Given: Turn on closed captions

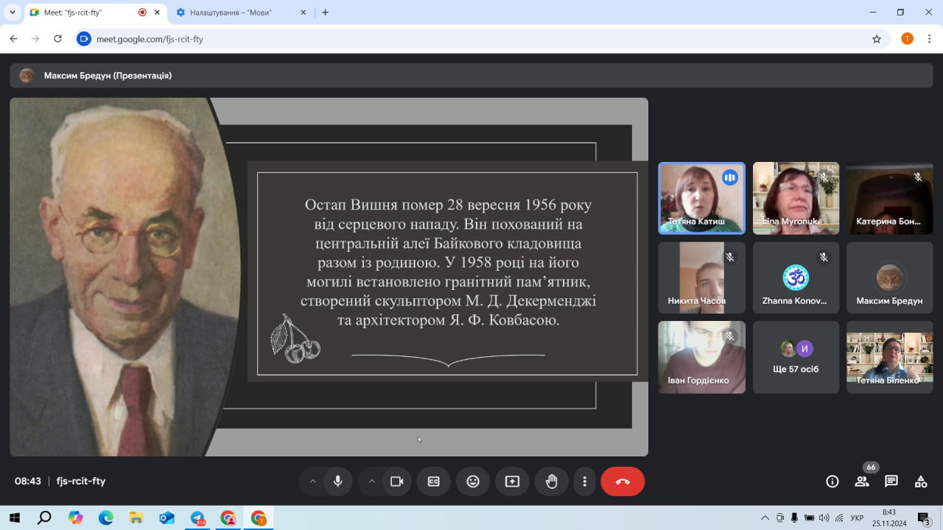Looking at the screenshot, I should point(434,481).
